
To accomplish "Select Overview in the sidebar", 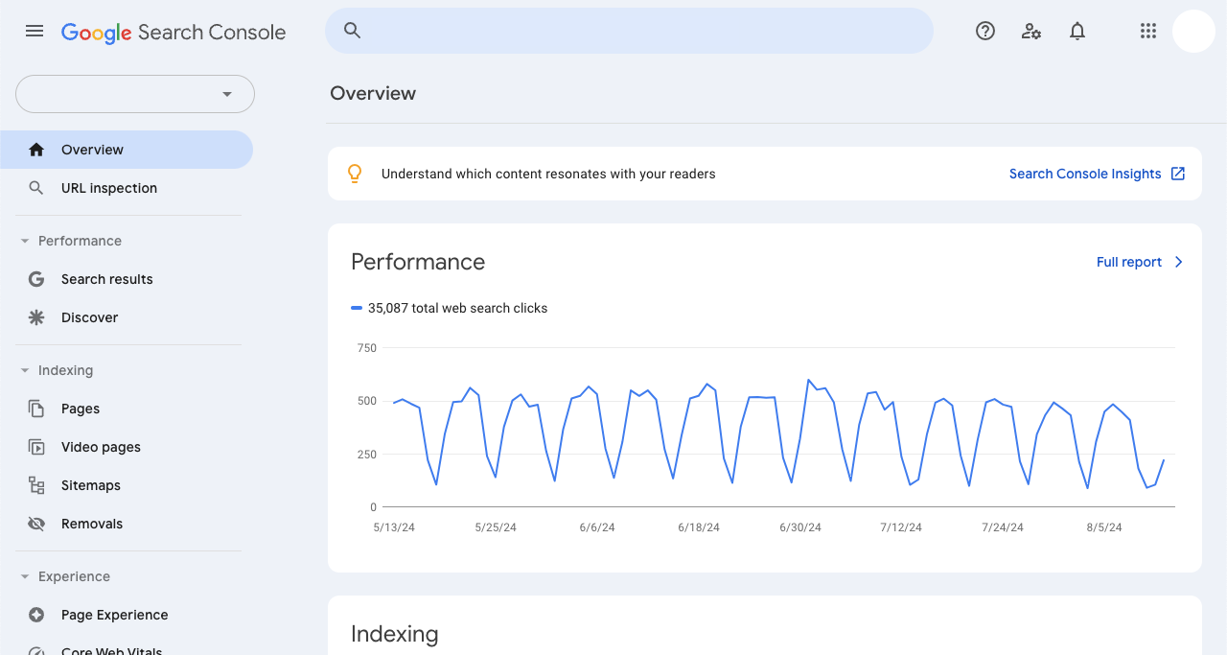I will 127,150.
